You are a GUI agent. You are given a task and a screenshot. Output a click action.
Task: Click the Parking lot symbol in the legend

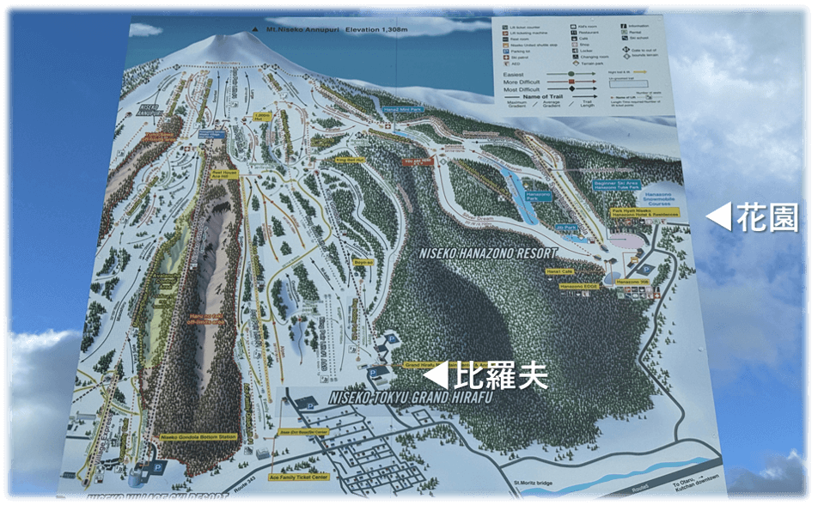[505, 52]
